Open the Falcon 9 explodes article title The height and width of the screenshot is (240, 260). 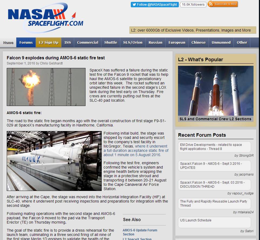[x=56, y=58]
